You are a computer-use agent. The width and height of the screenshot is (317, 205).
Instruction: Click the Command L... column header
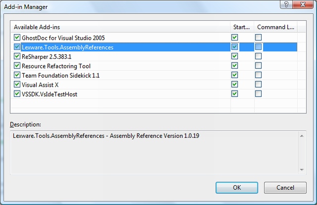[275, 27]
